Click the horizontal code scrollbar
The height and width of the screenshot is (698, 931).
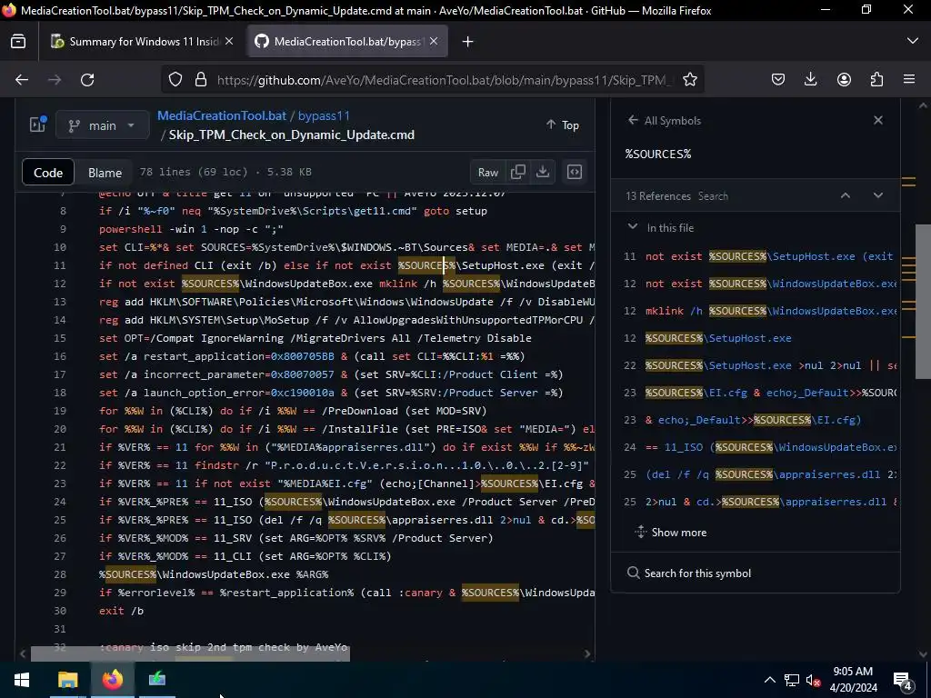(x=190, y=653)
